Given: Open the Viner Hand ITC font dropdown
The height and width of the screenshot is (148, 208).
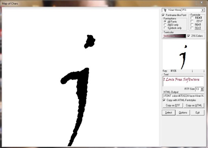Looking at the screenshot, I should point(202,10).
